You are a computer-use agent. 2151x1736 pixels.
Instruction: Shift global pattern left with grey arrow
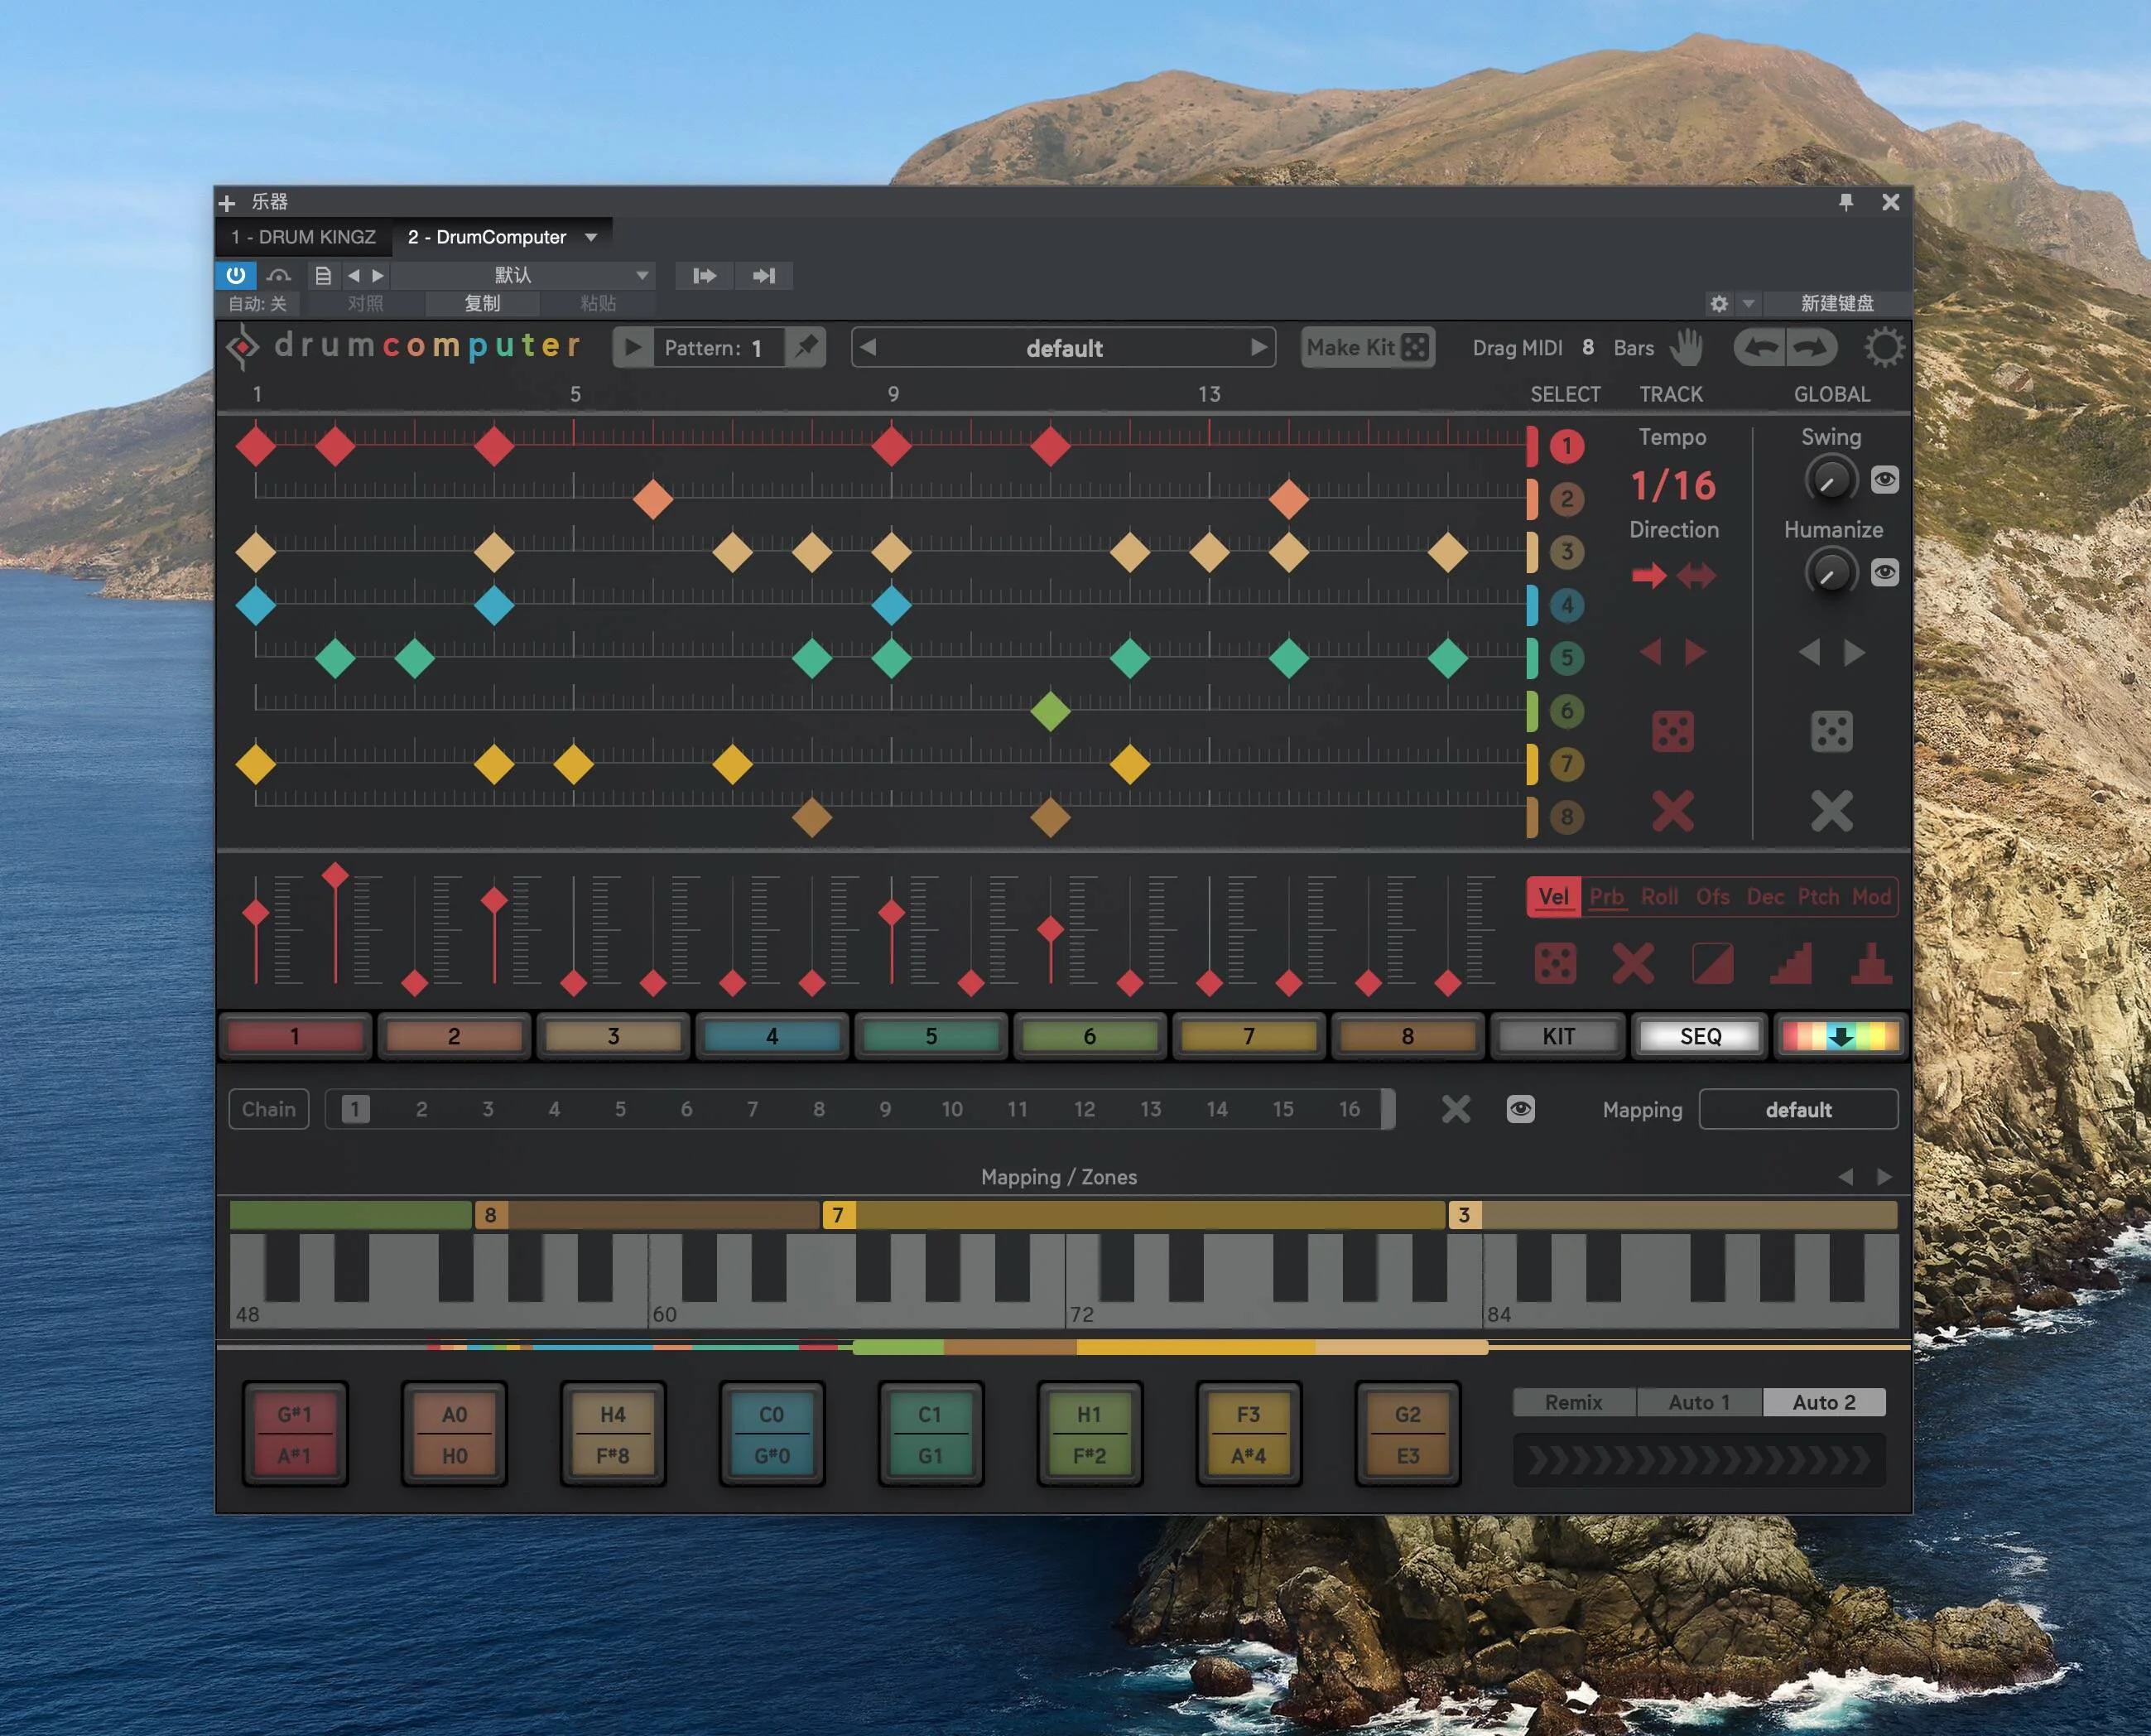(x=1809, y=652)
